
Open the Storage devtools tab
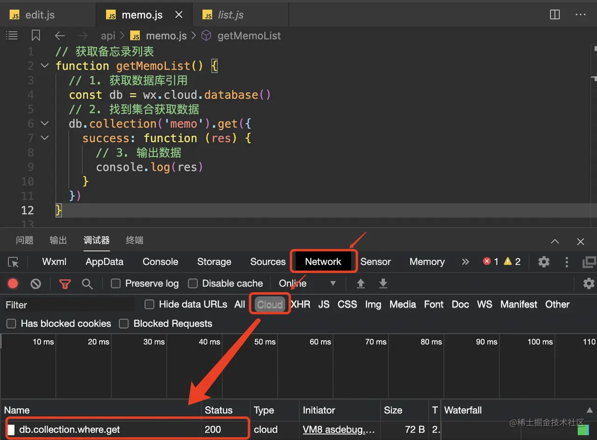pos(214,262)
